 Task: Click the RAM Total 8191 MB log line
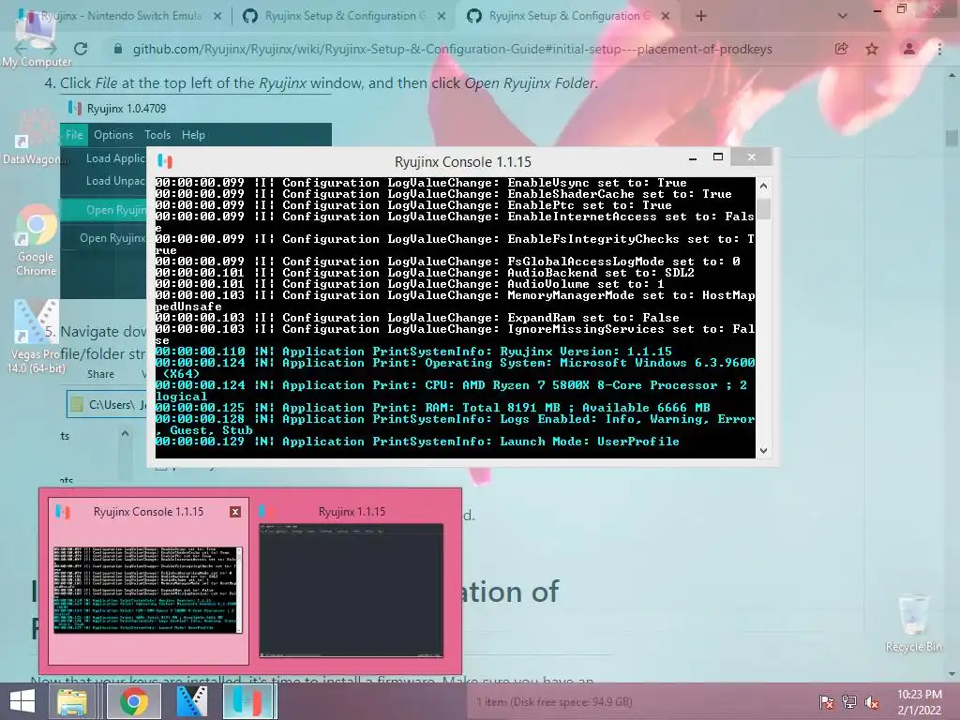click(x=433, y=408)
